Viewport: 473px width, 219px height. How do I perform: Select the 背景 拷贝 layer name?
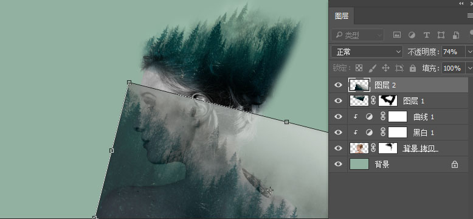421,148
